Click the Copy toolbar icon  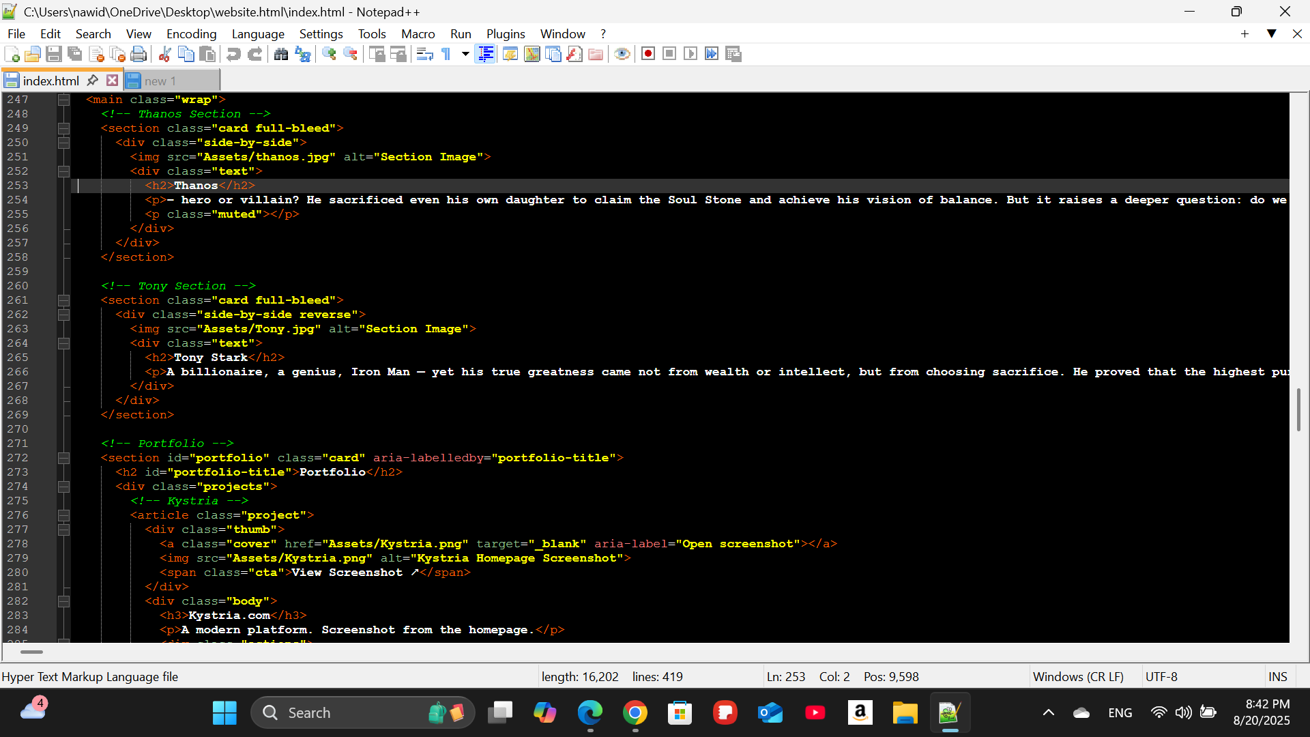tap(186, 54)
